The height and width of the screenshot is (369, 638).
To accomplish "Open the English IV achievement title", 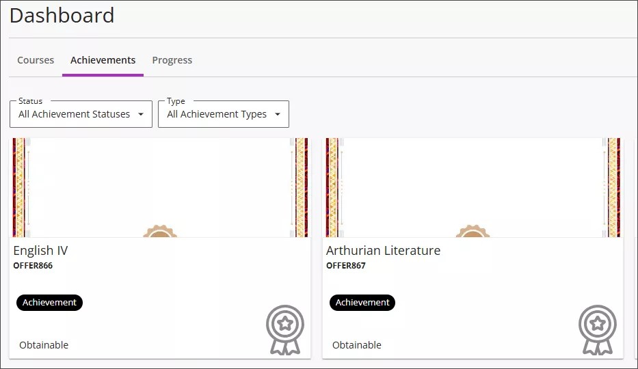I will coord(40,251).
